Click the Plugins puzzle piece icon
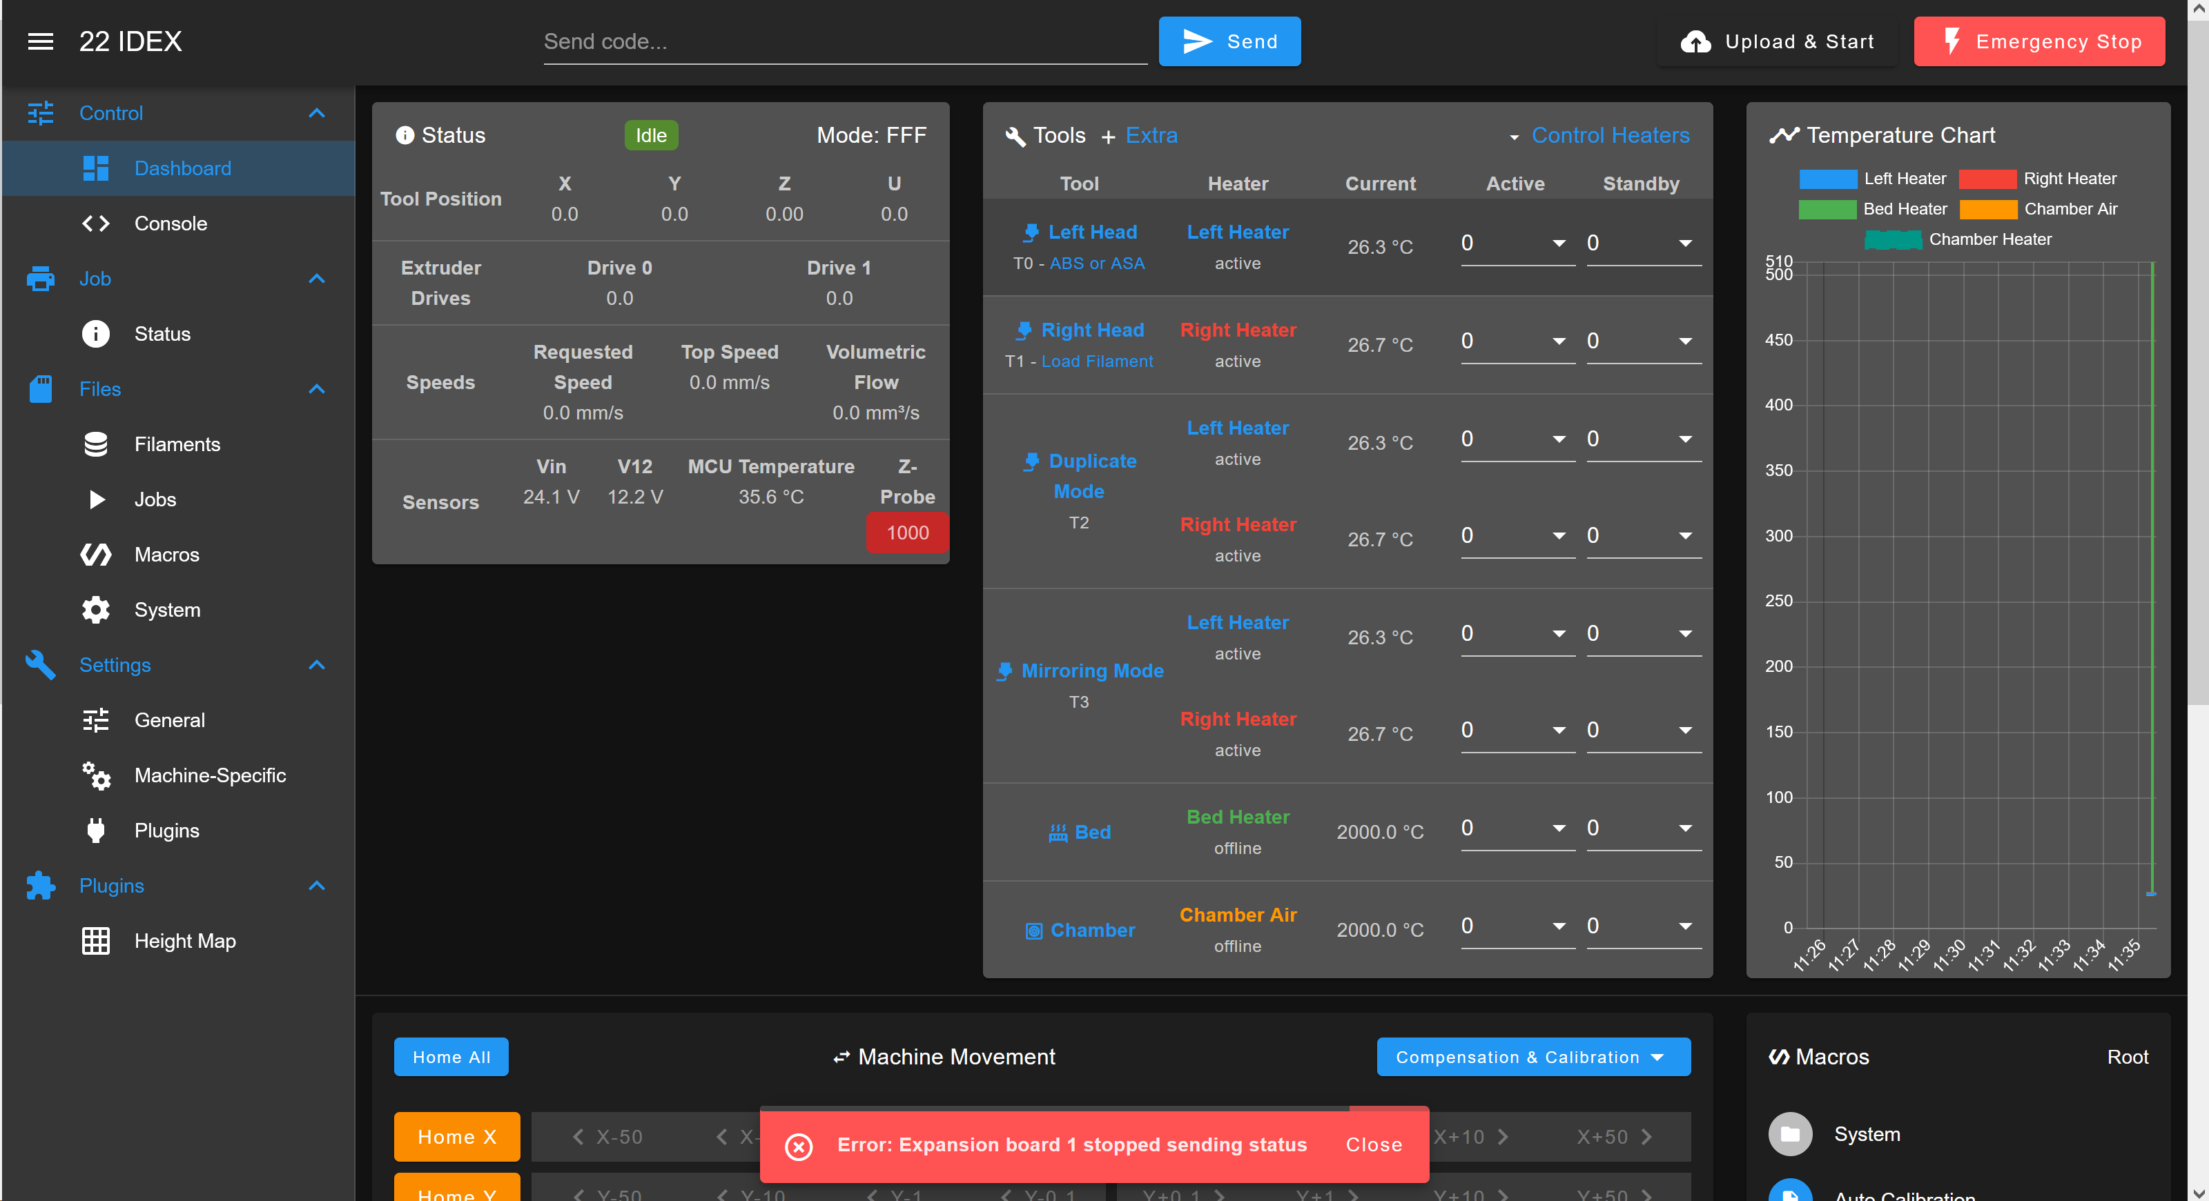 40,886
